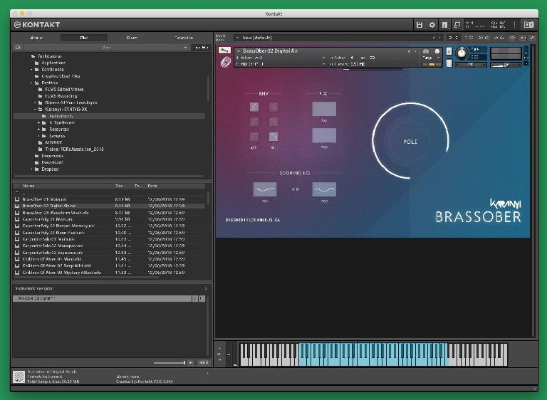Toggle the Auto audition button
547x400 pixels.
(x=204, y=363)
